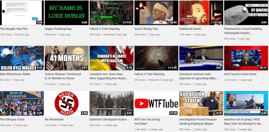Open the 'Killer Kyle Walks' thumbnail

point(22,58)
